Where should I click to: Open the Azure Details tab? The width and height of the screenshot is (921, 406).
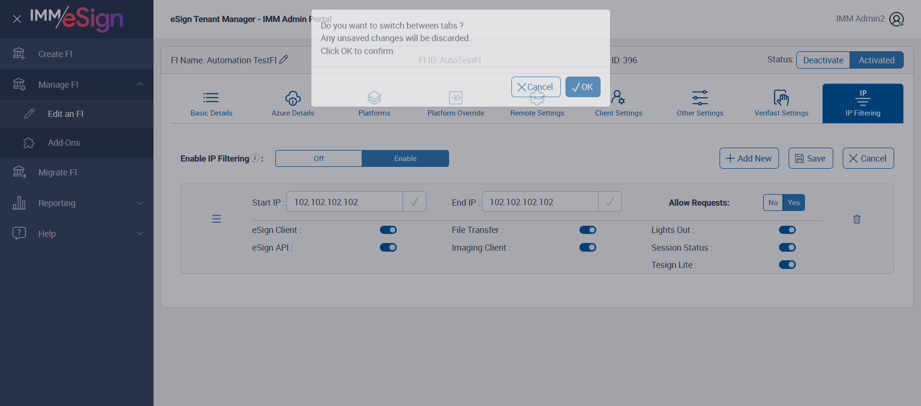293,104
